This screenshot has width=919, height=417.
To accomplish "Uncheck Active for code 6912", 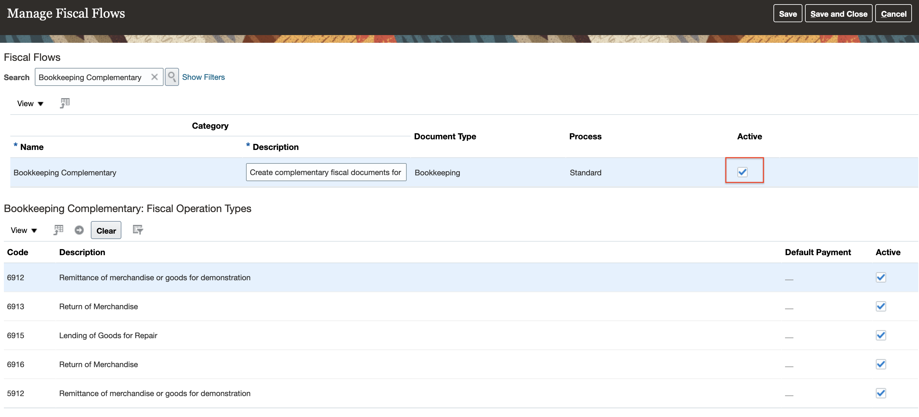I will pyautogui.click(x=880, y=277).
